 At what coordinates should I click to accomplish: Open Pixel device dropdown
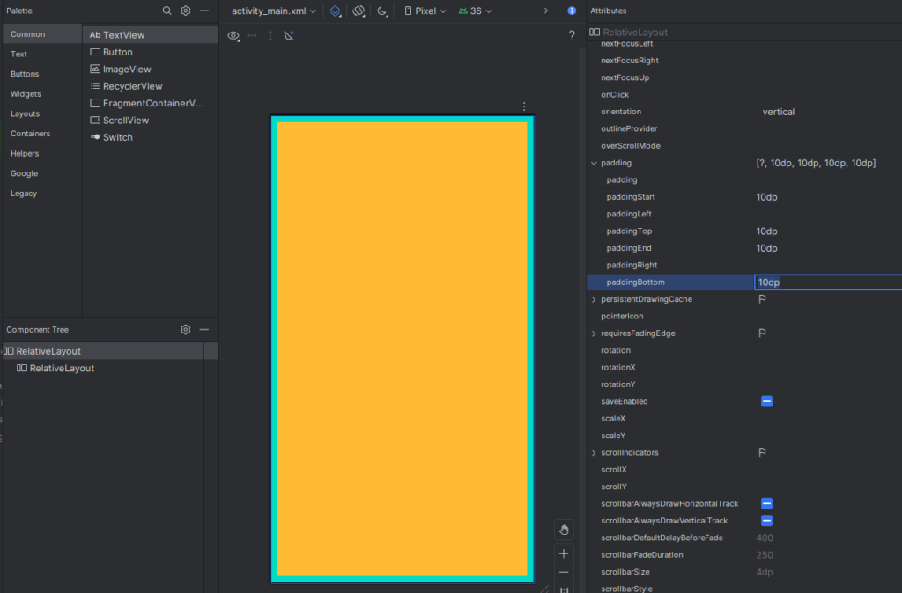[x=425, y=11]
